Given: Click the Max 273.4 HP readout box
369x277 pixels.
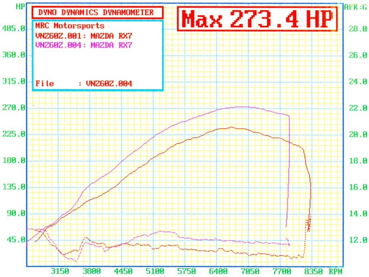Looking at the screenshot, I should click(257, 19).
